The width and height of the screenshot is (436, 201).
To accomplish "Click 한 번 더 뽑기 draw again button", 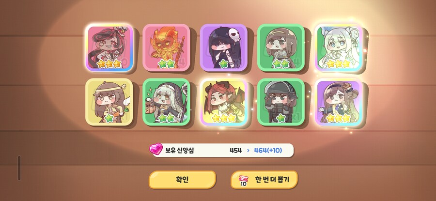I will point(264,180).
